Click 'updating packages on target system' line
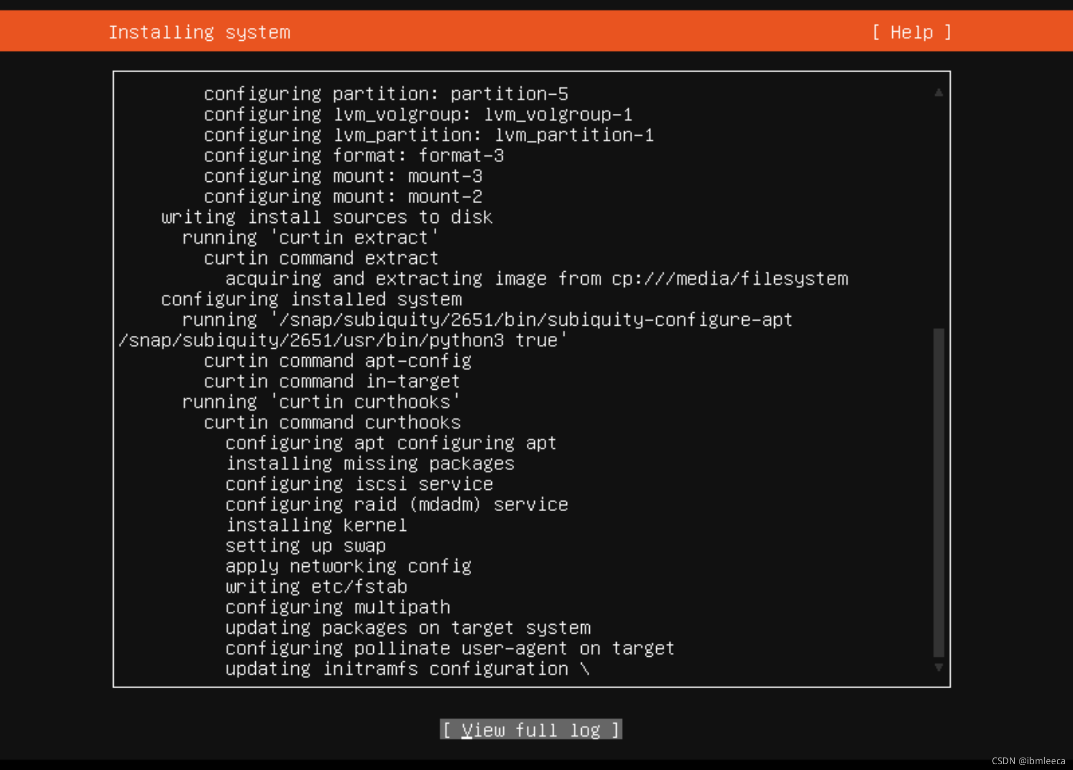 pyautogui.click(x=408, y=628)
